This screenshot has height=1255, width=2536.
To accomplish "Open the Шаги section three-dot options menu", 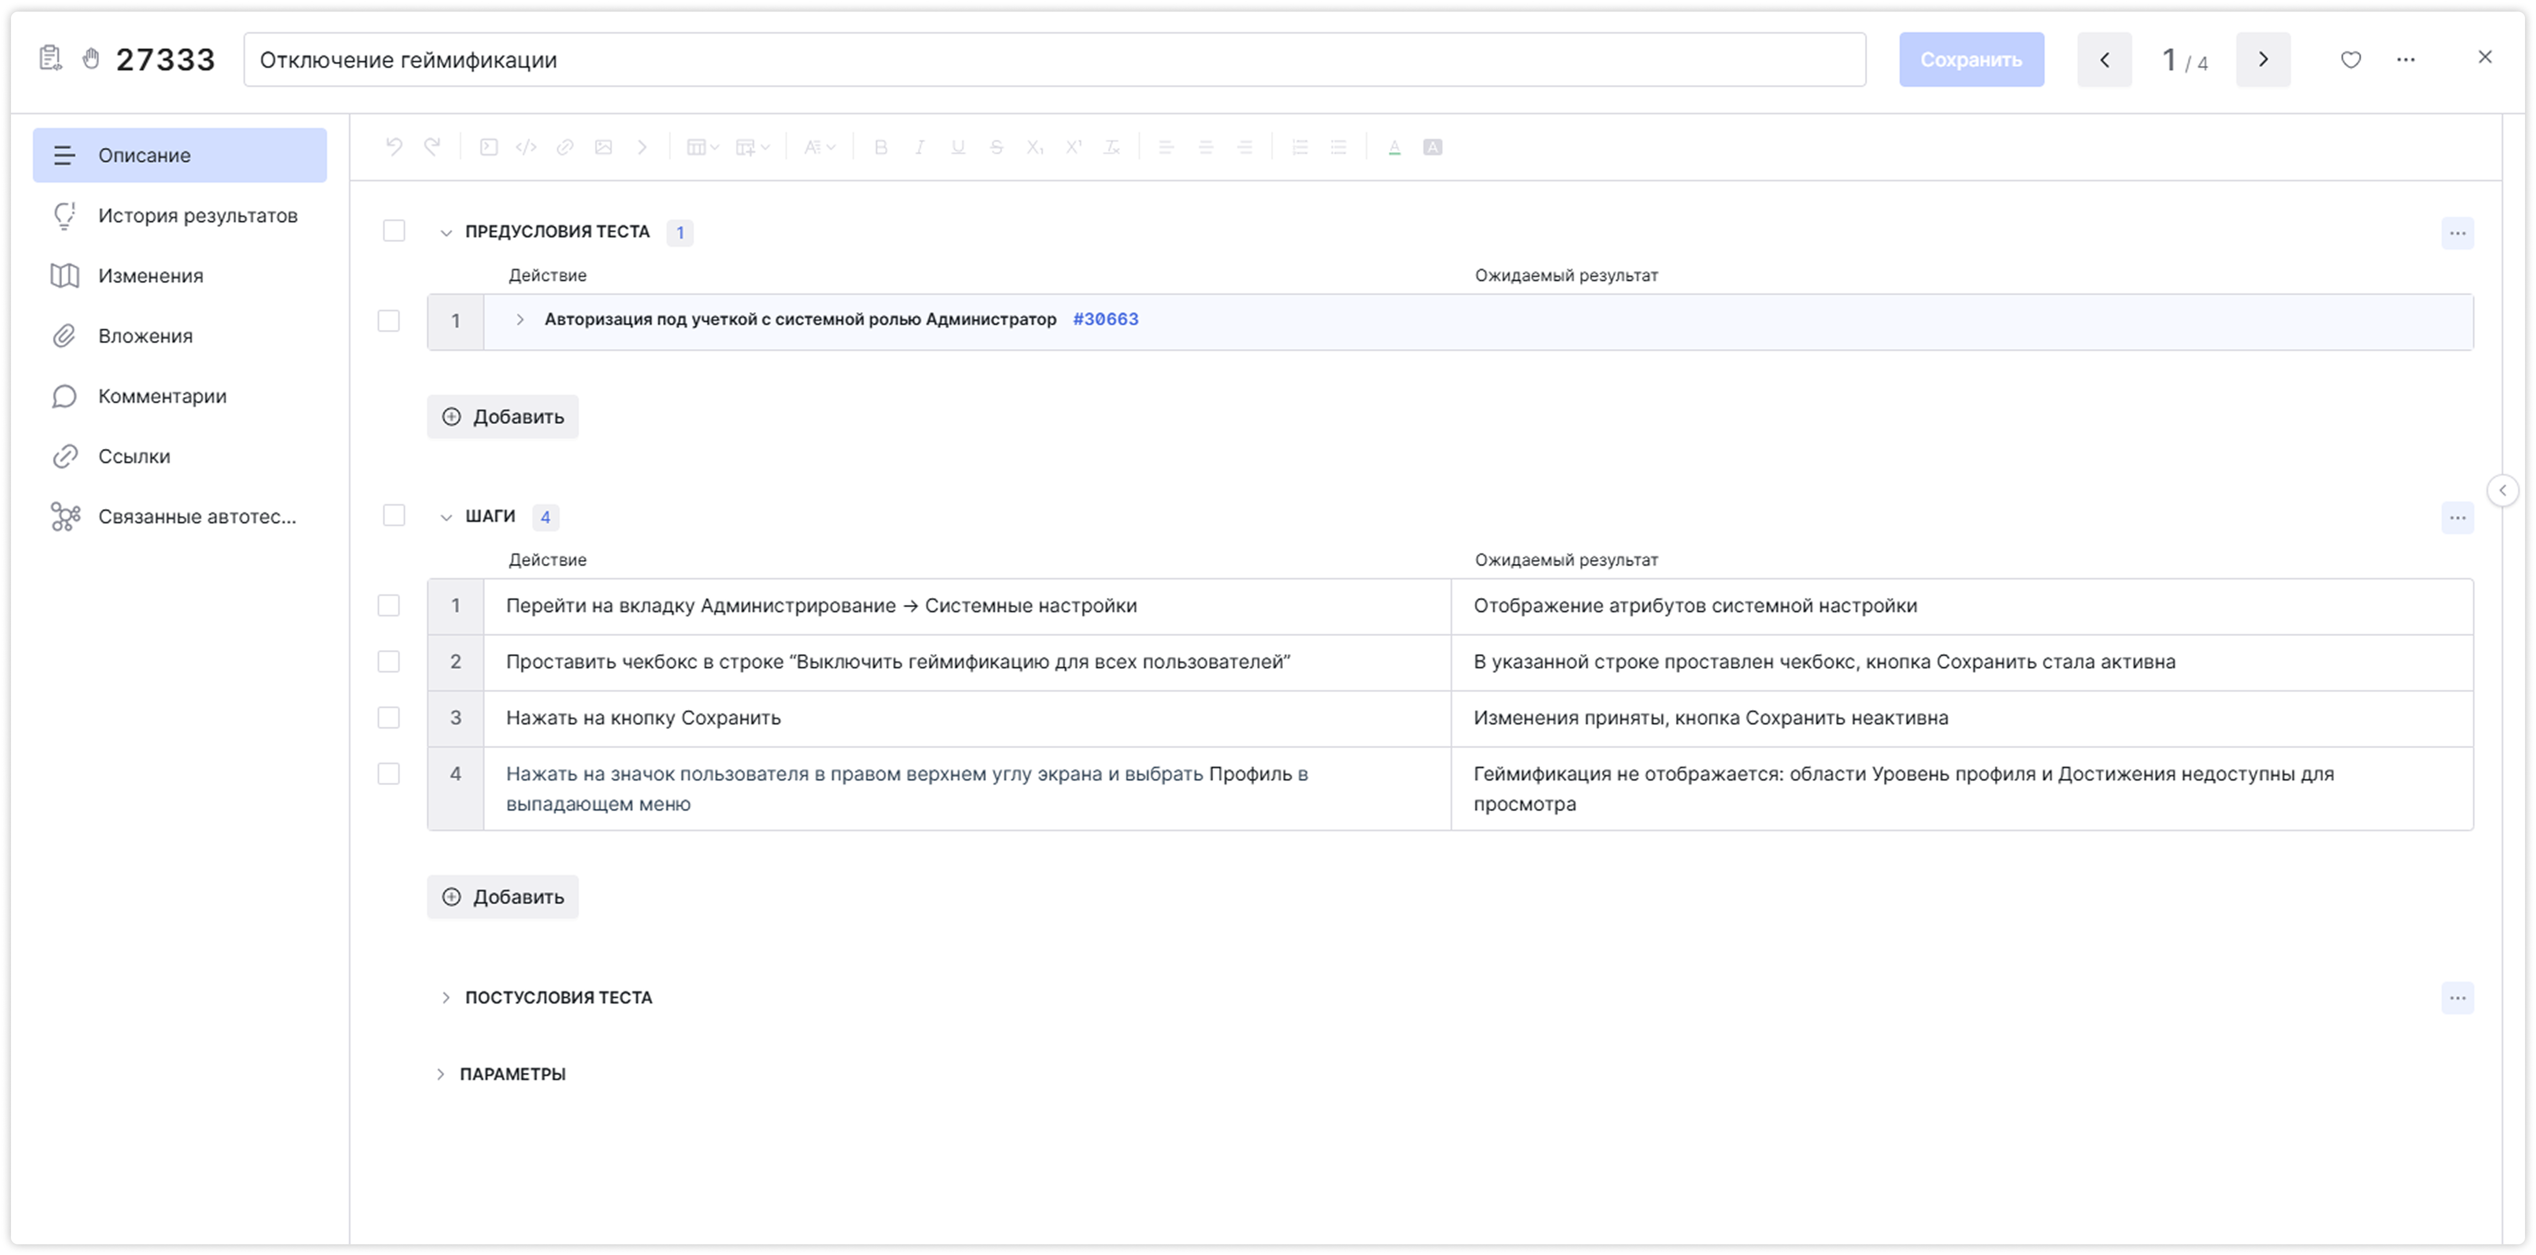I will (x=2457, y=518).
